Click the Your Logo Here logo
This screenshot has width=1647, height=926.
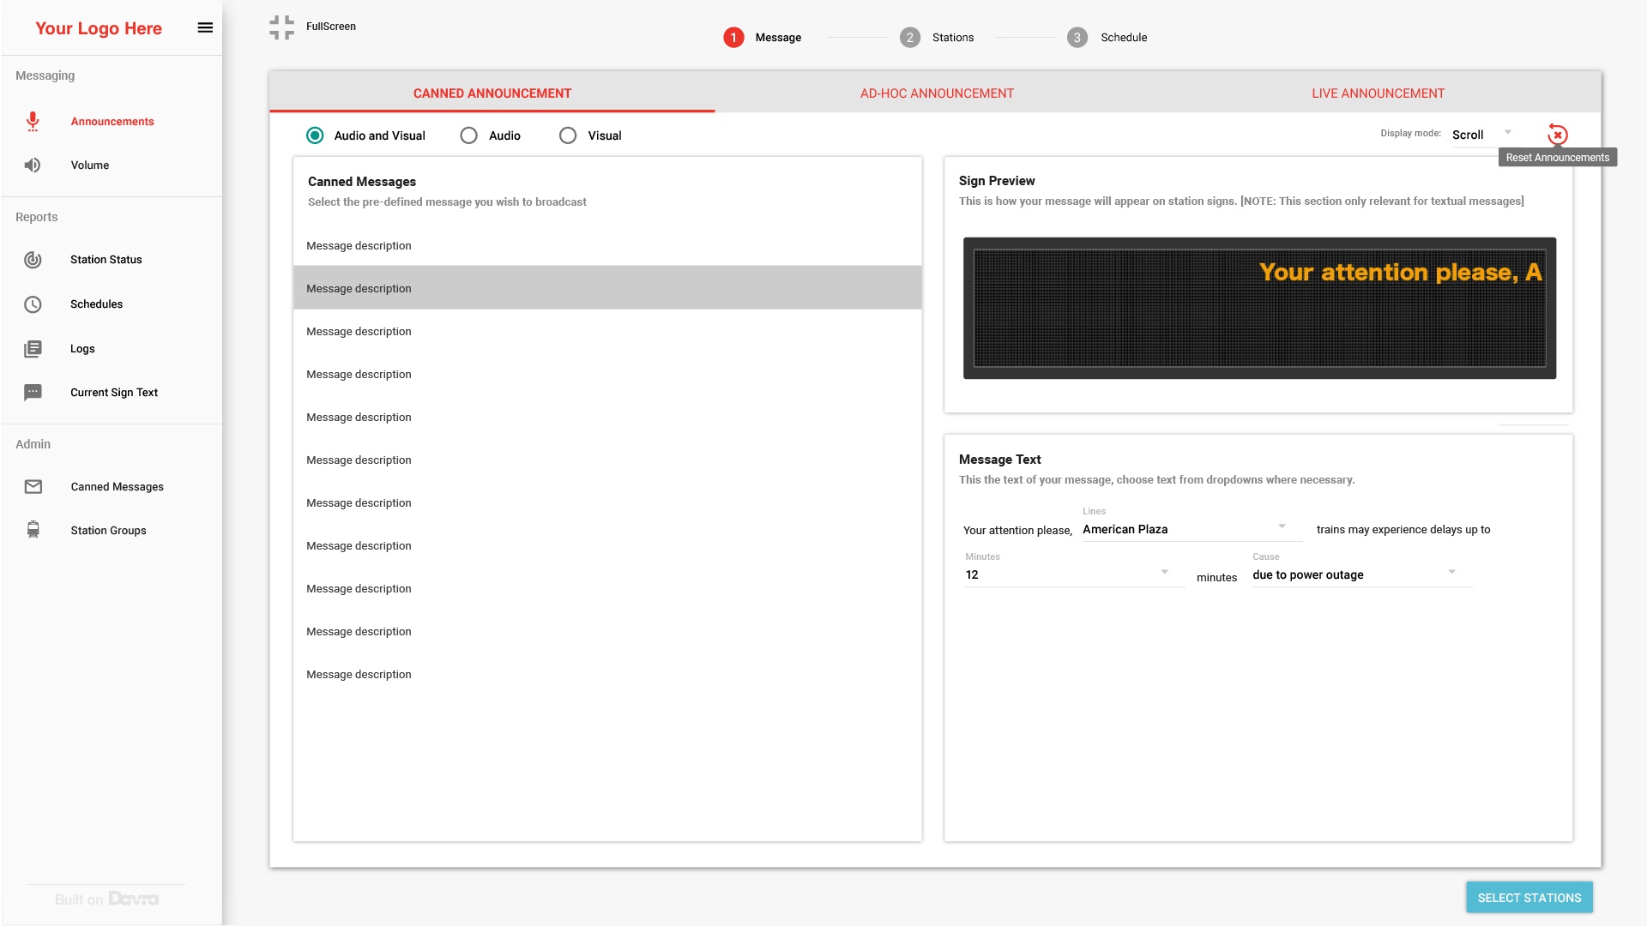click(x=99, y=28)
